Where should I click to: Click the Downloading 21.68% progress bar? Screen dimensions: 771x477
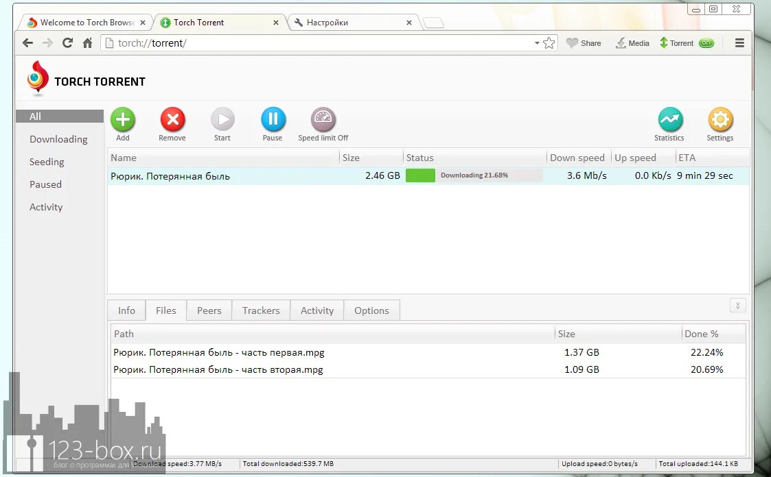point(474,175)
